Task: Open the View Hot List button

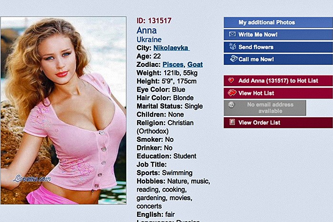Action: (x=278, y=93)
